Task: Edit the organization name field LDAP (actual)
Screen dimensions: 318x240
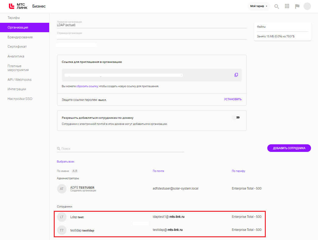Action: [x=152, y=25]
